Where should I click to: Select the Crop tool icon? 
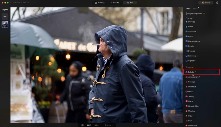coord(186,18)
